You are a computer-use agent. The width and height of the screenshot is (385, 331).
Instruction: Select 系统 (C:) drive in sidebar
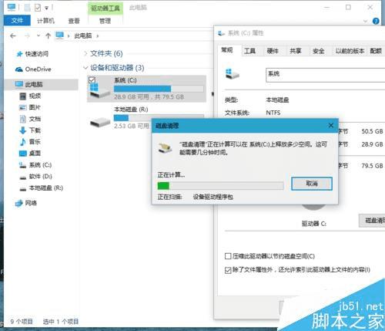[35, 165]
